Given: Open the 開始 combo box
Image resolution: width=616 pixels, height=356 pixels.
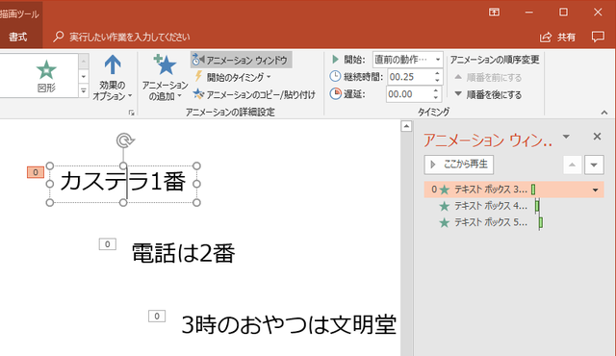Looking at the screenshot, I should (407, 60).
